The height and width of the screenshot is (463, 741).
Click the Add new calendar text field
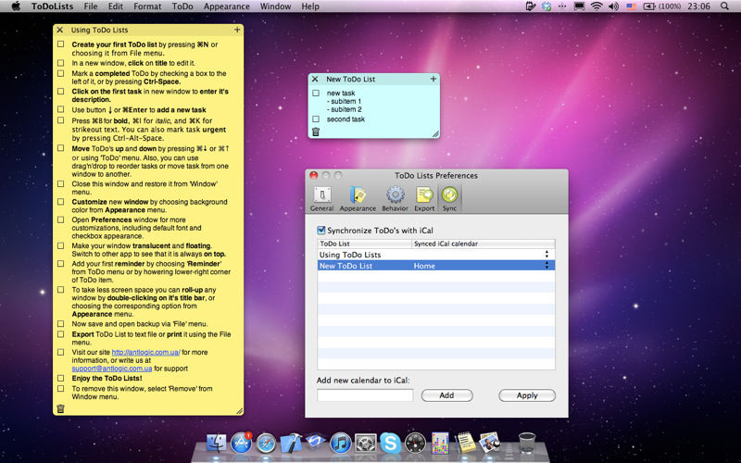pos(365,395)
